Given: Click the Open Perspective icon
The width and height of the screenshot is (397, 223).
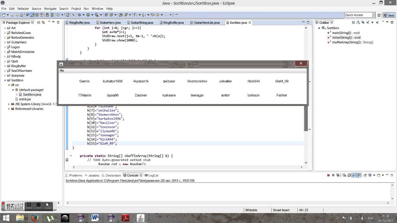Looking at the screenshot, I should pyautogui.click(x=379, y=15).
